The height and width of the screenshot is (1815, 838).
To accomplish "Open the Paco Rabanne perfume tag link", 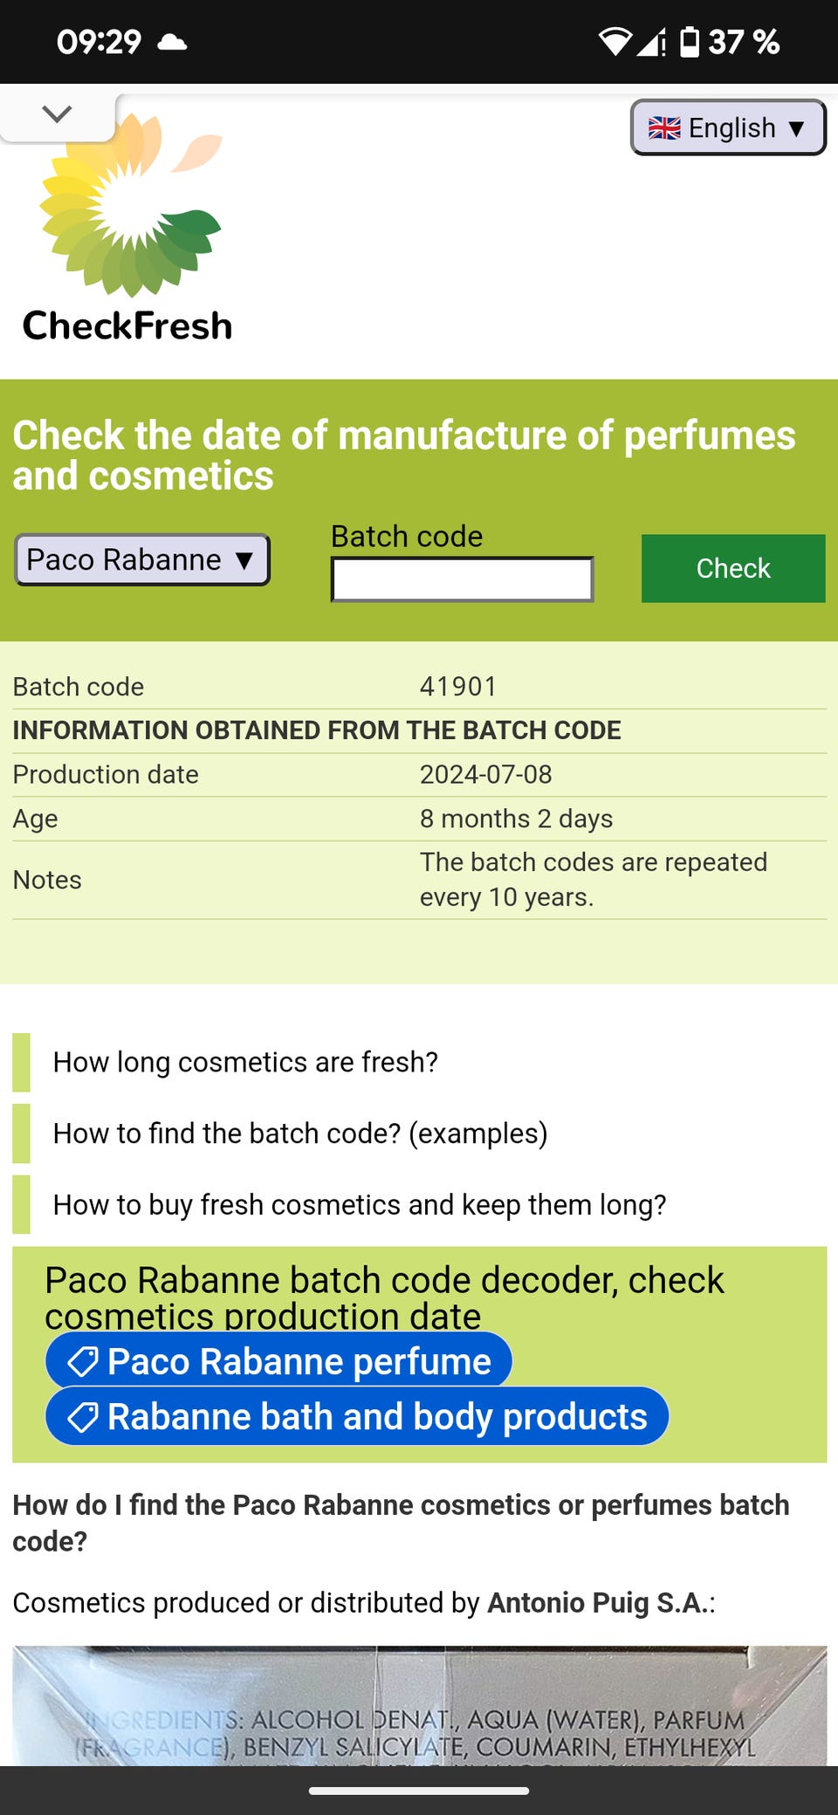I will [x=279, y=1361].
